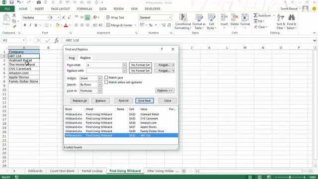Switch to the Find tab in dialog
Viewport: 318px width, 179px height.
pyautogui.click(x=72, y=58)
